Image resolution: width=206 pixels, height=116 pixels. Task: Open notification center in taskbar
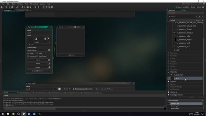coord(202,114)
